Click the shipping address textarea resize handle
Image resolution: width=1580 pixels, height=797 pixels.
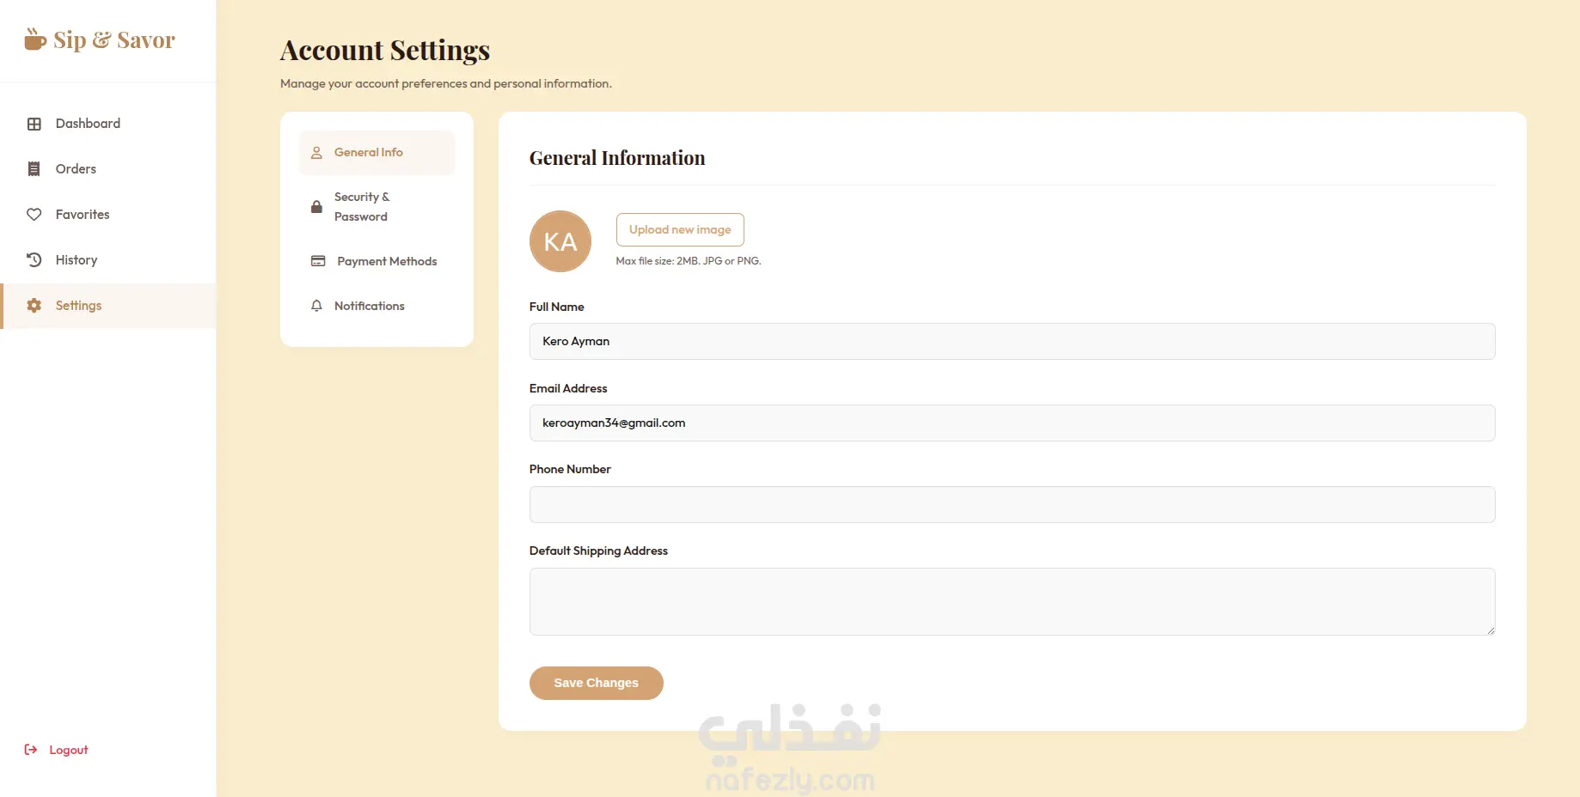pos(1490,630)
